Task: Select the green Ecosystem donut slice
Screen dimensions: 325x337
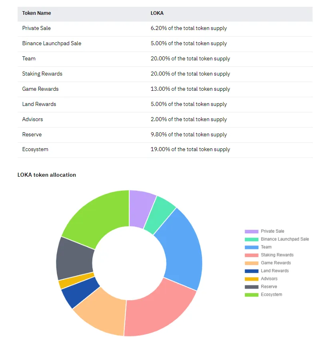Action: click(99, 217)
